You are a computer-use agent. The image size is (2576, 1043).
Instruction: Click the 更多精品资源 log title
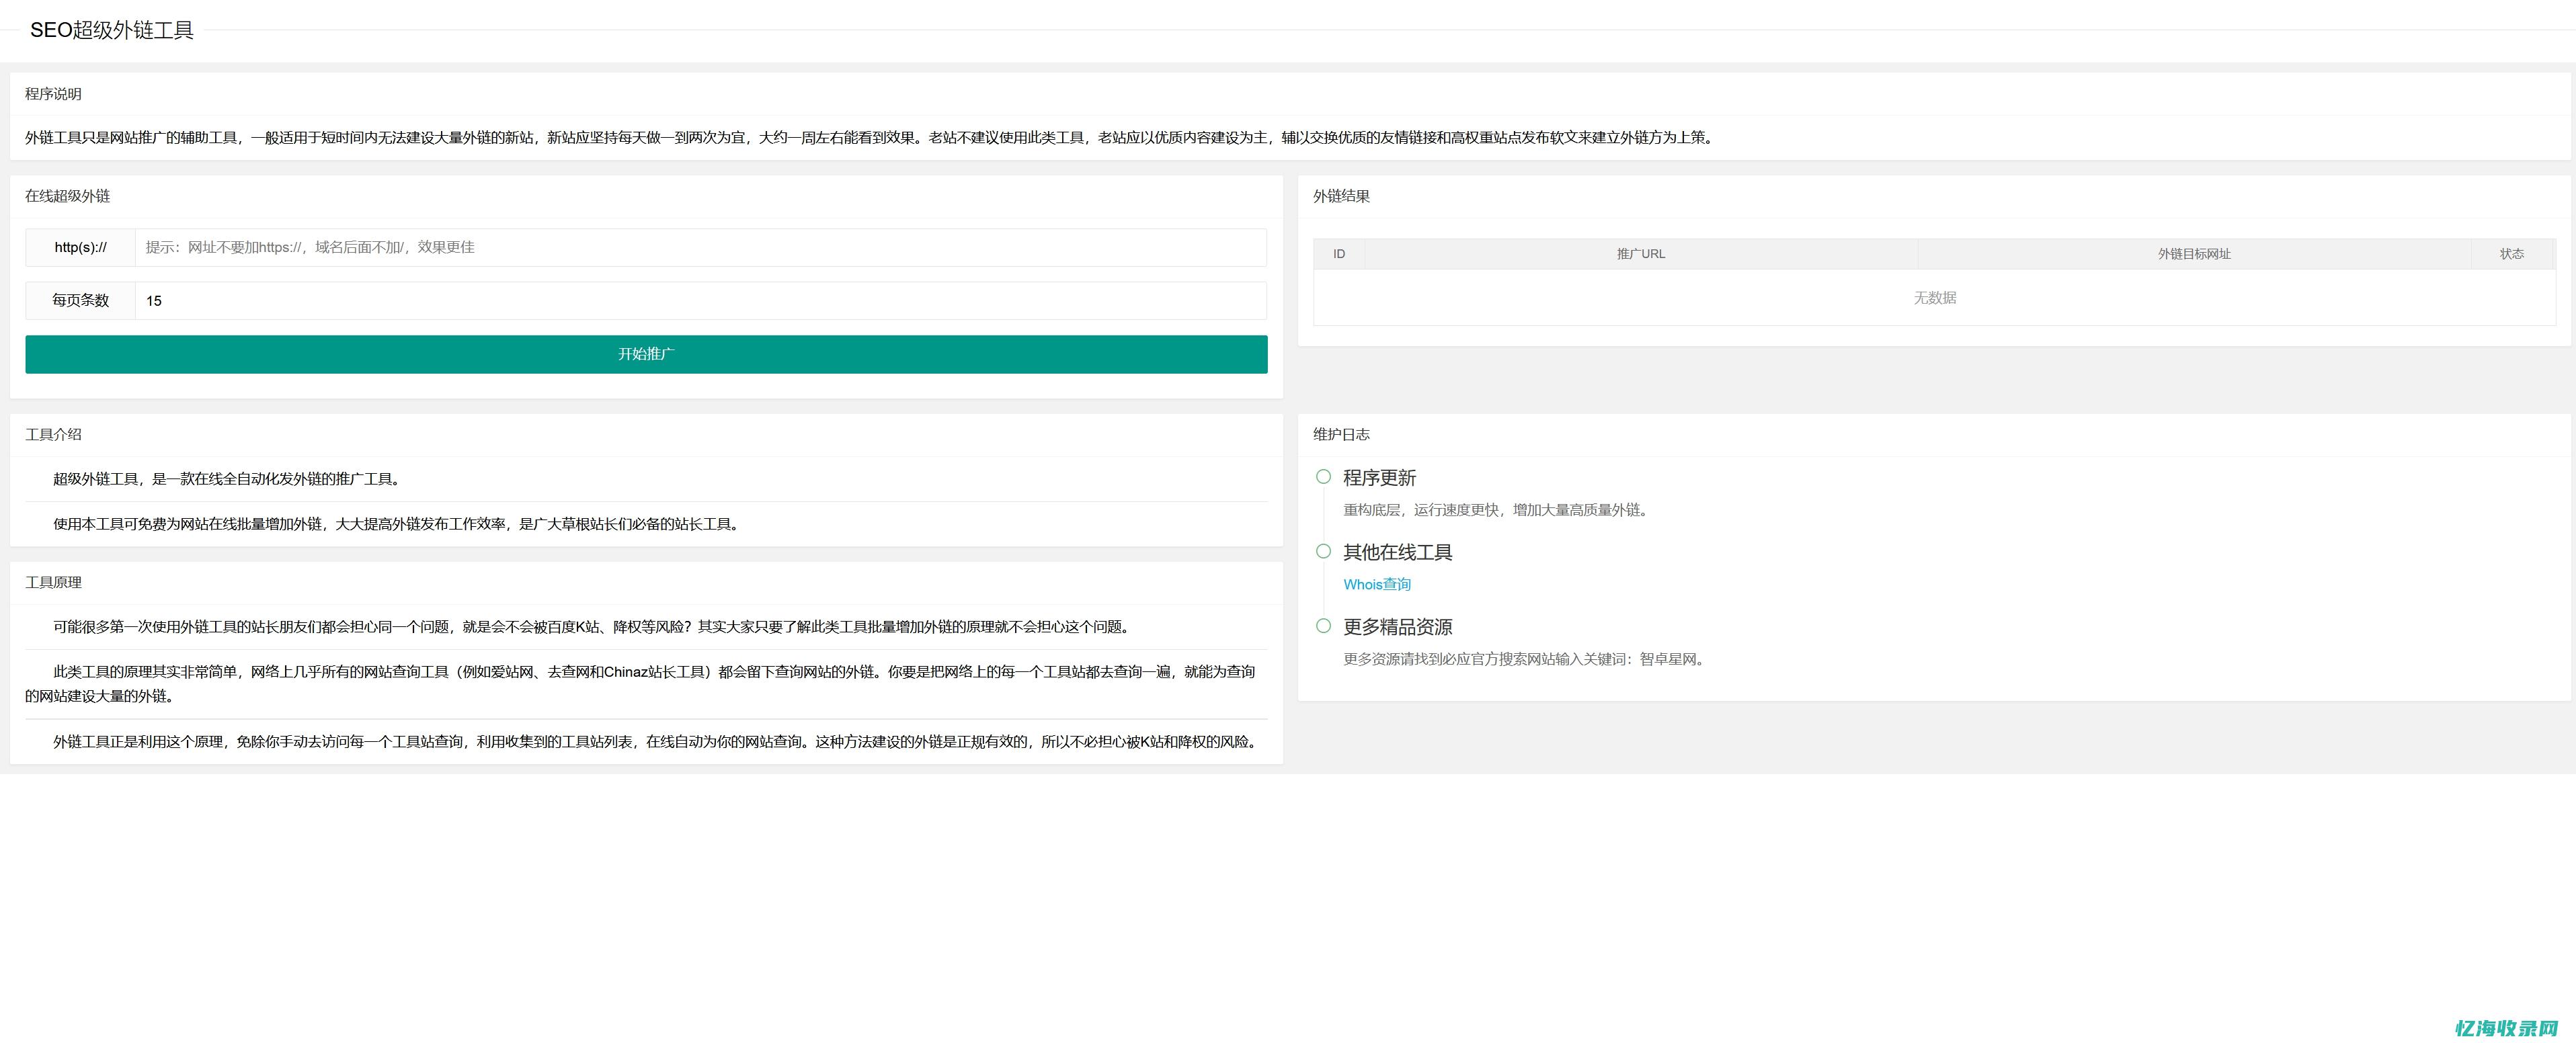click(x=1397, y=627)
